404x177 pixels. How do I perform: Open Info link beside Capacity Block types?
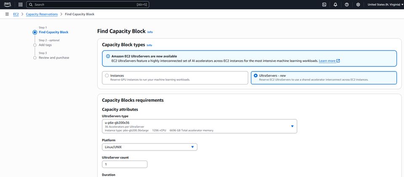(149, 45)
